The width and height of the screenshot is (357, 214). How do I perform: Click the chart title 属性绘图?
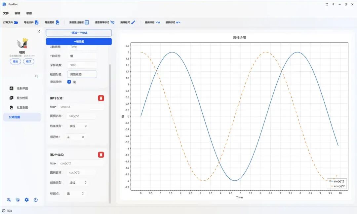[239, 38]
